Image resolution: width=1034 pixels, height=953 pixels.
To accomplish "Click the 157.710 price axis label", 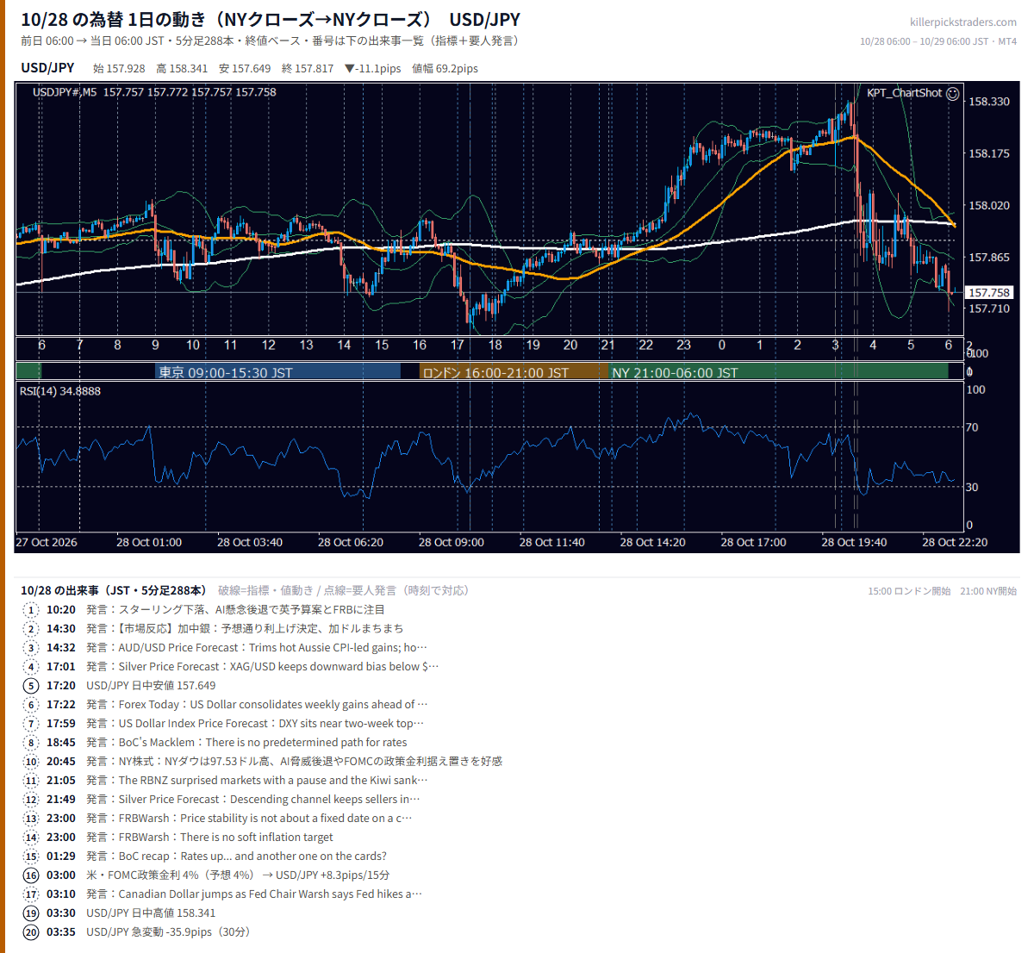I will (989, 308).
